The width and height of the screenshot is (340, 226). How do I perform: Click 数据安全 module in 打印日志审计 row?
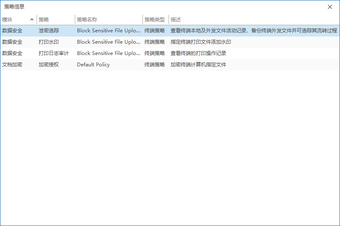click(x=12, y=53)
